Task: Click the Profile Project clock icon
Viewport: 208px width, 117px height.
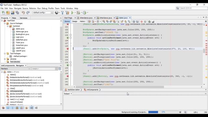Action: [84, 13]
